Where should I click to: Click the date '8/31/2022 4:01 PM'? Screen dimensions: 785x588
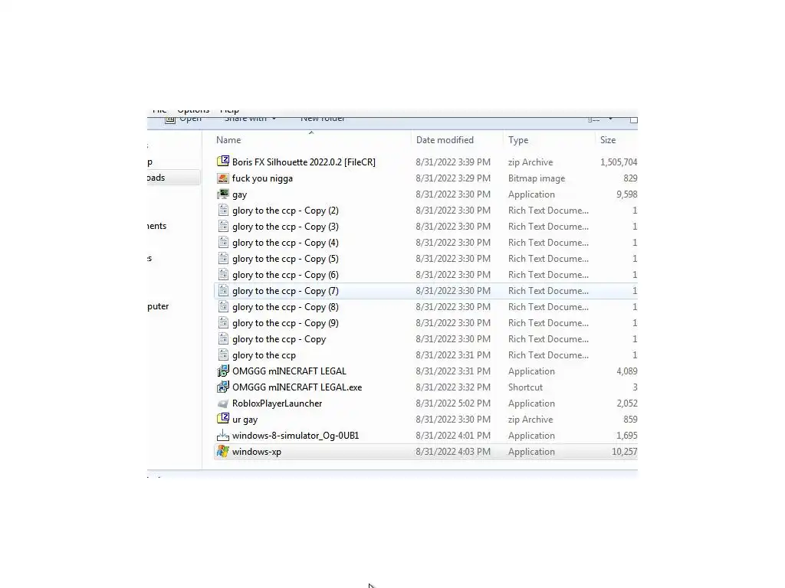click(x=452, y=436)
